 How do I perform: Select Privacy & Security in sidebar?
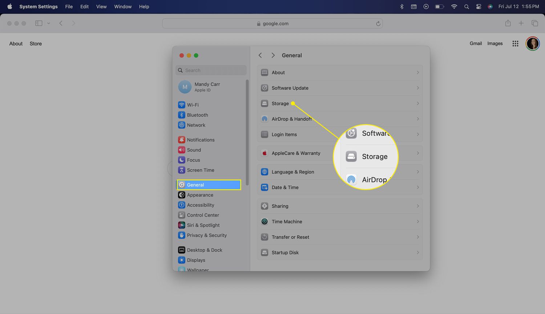tap(206, 235)
